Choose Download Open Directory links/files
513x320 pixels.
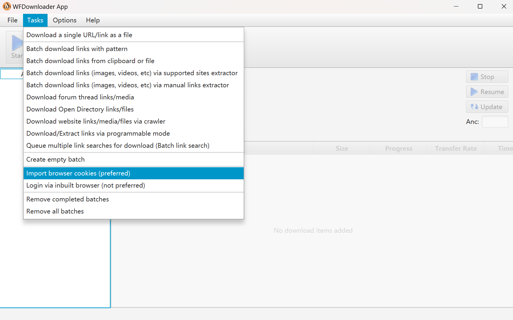tap(80, 109)
